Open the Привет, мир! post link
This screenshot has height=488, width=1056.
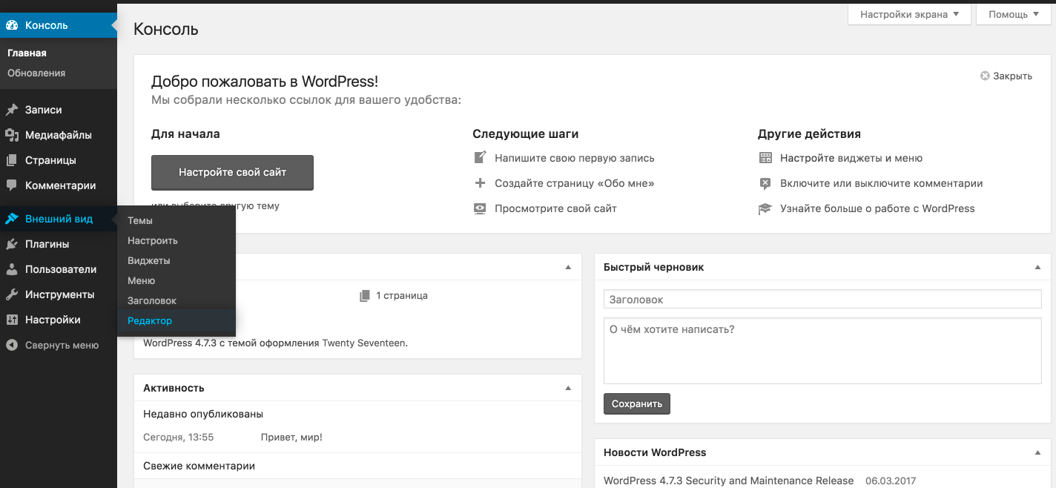[291, 438]
